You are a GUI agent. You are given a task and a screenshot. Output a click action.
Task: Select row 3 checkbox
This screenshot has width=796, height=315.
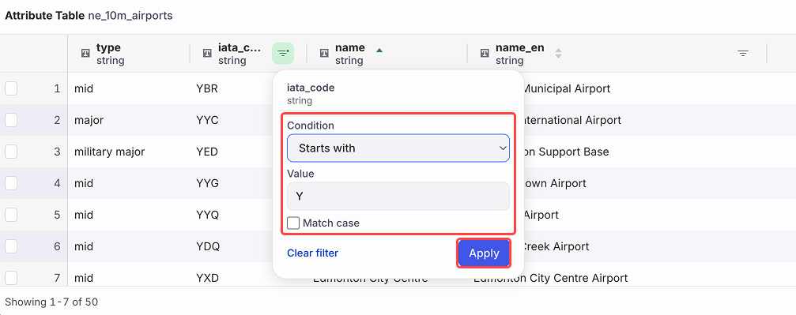[x=10, y=152]
